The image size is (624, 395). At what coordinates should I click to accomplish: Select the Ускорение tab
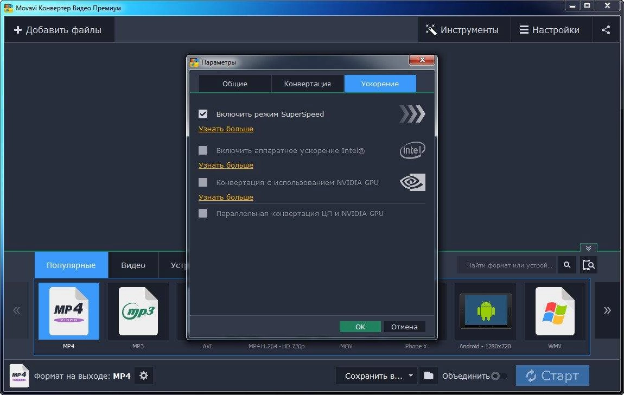point(380,84)
